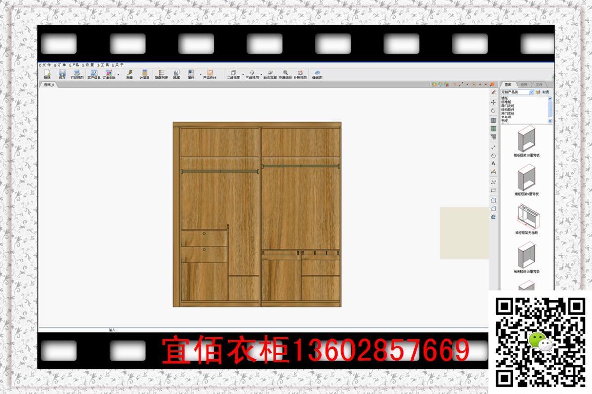Switch to the 快照 panel tab
The image size is (592, 394).
(524, 84)
